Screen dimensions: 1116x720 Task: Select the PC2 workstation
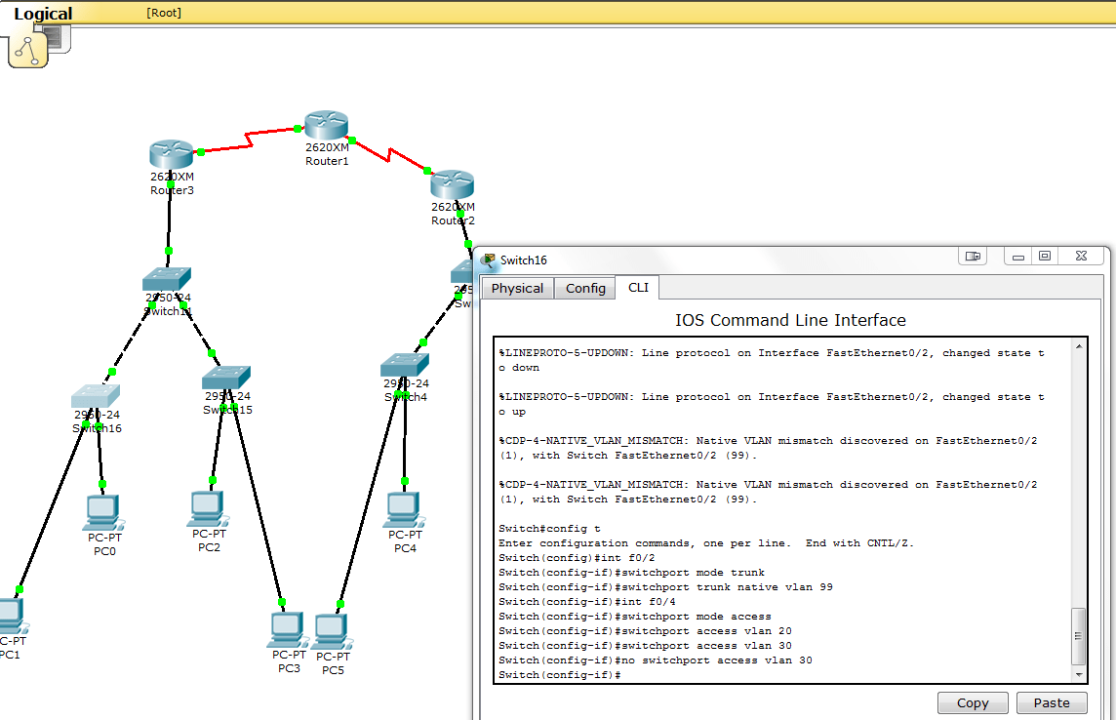208,508
